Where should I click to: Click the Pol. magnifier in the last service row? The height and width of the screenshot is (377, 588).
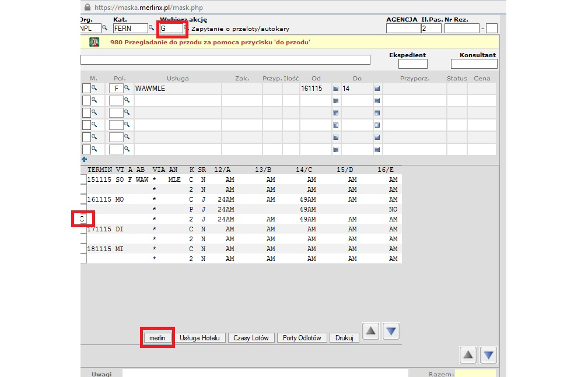[127, 149]
